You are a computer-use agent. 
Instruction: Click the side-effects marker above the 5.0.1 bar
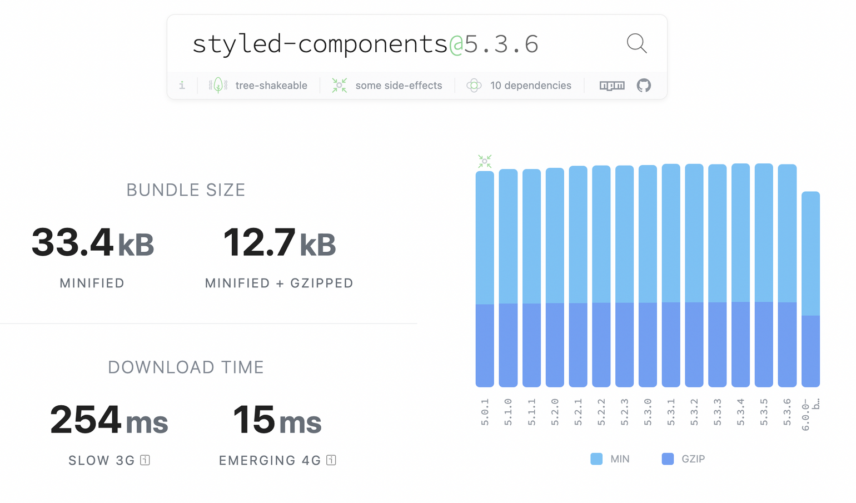[485, 161]
